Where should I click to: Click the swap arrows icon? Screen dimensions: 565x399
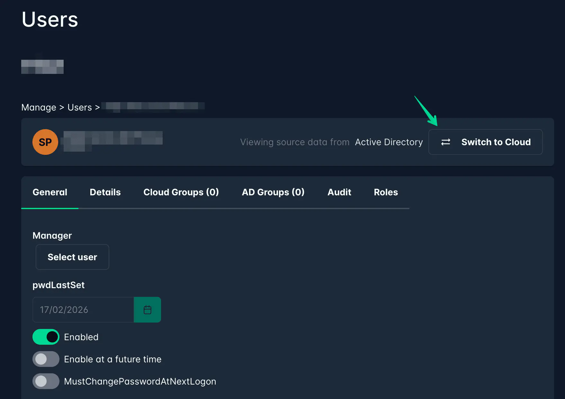pyautogui.click(x=445, y=142)
